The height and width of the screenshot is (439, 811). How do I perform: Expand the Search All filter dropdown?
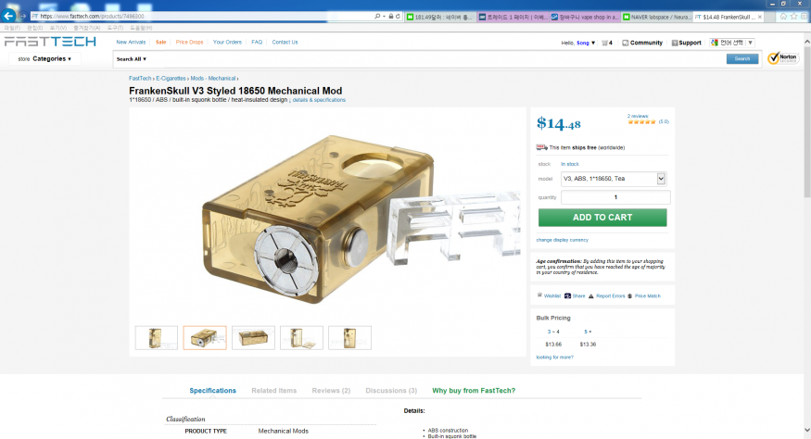(132, 59)
